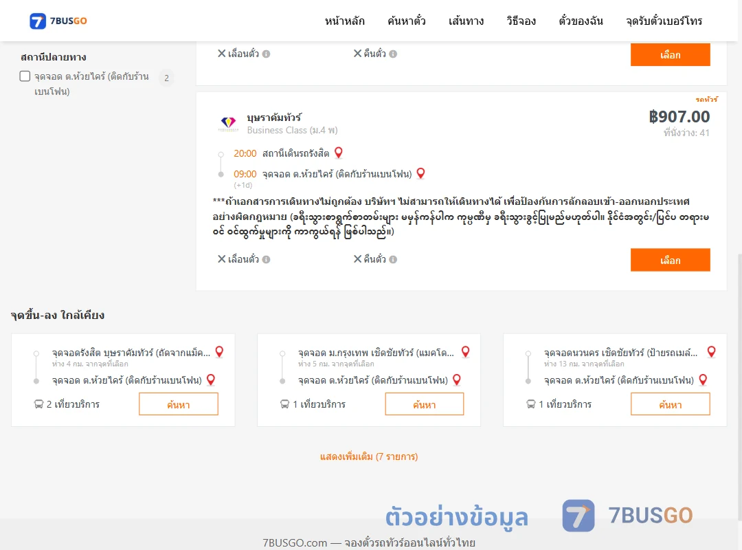
Task: Click the 20:00 departure time
Action: coord(245,153)
